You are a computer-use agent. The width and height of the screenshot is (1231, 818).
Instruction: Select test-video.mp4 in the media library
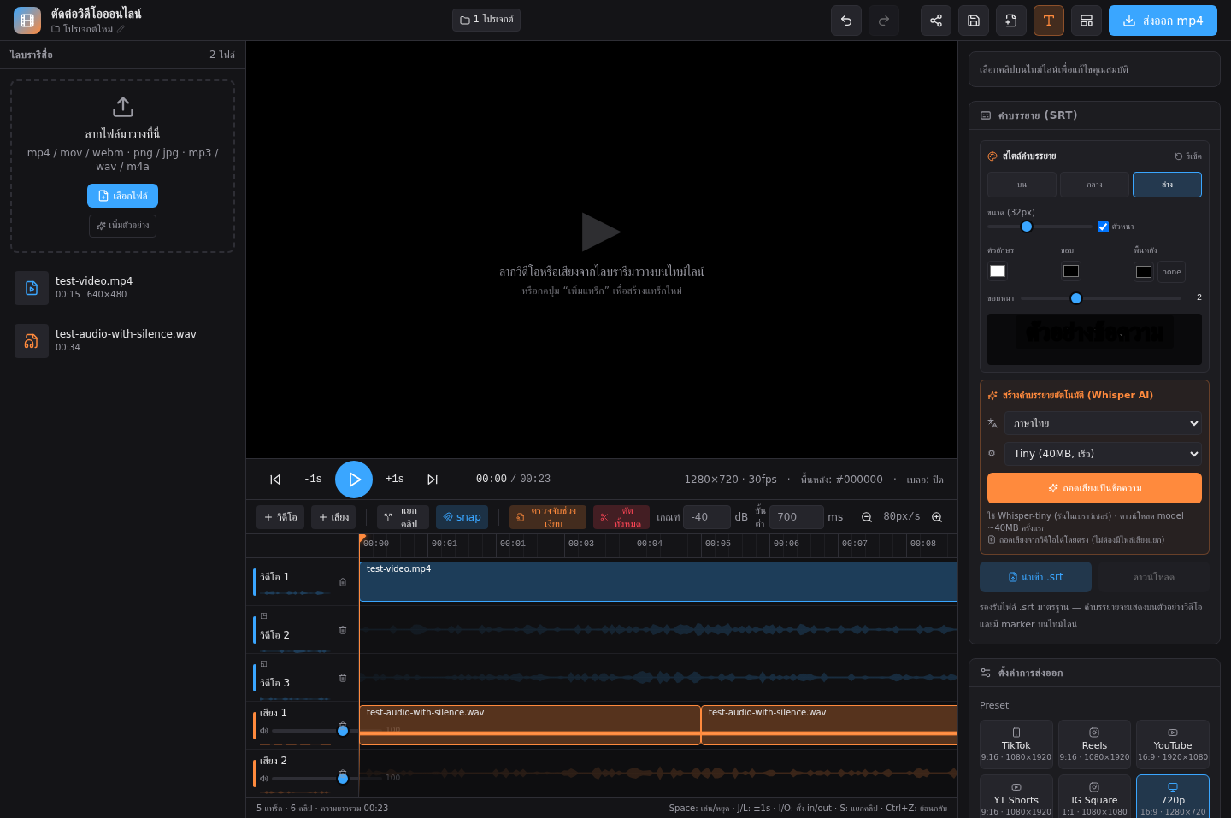coord(122,288)
